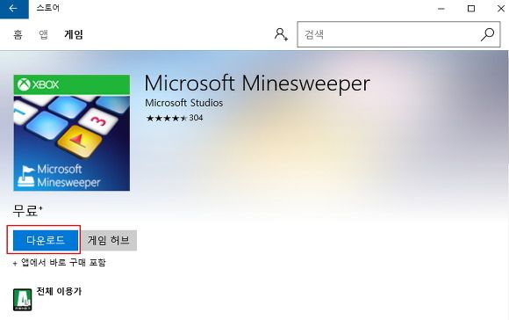
Task: Click the search magnifier icon
Action: click(x=487, y=34)
